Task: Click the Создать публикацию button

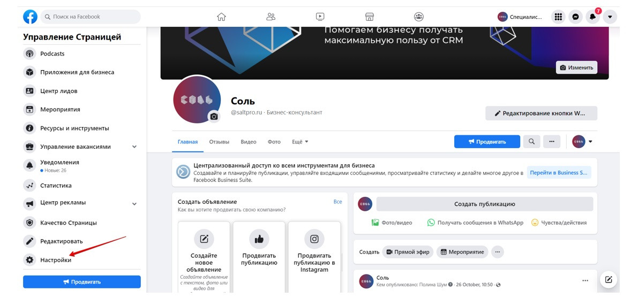Action: [x=485, y=204]
